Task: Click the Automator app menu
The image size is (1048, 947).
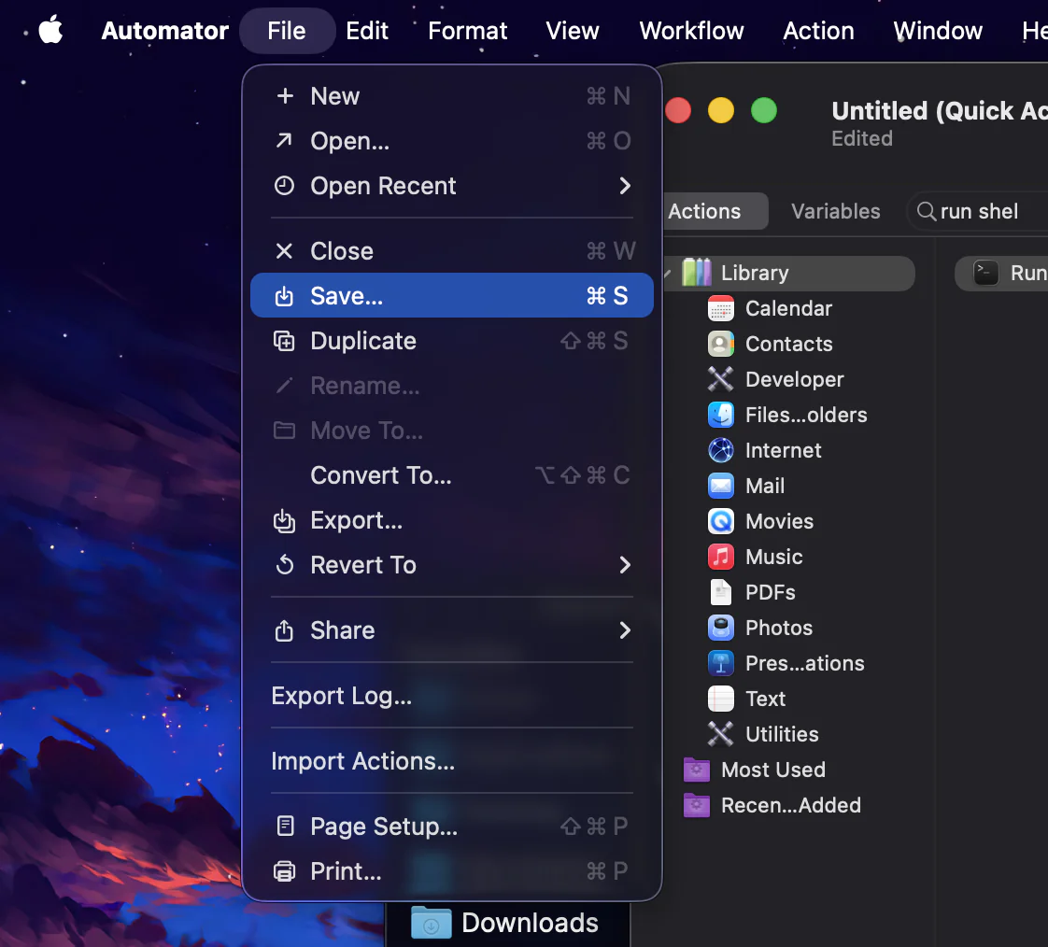Action: (164, 31)
